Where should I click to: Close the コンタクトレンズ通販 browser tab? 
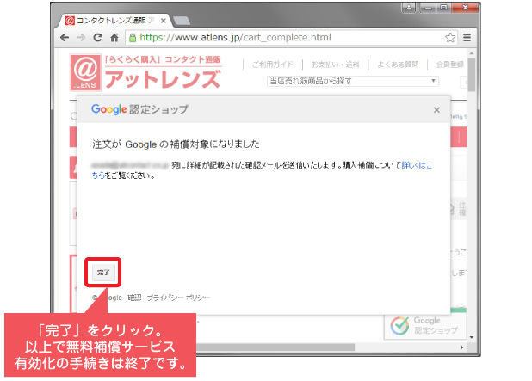point(164,21)
